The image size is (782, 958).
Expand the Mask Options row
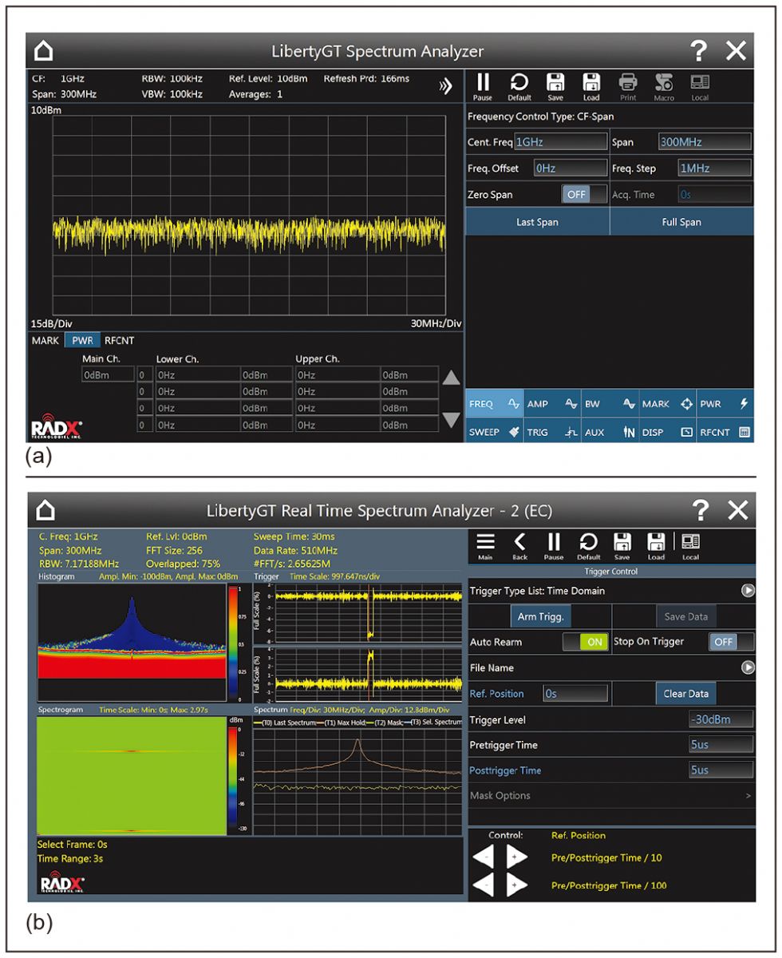coord(611,795)
